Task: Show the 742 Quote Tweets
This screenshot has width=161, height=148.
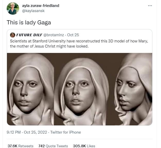Action: [x=53, y=146]
